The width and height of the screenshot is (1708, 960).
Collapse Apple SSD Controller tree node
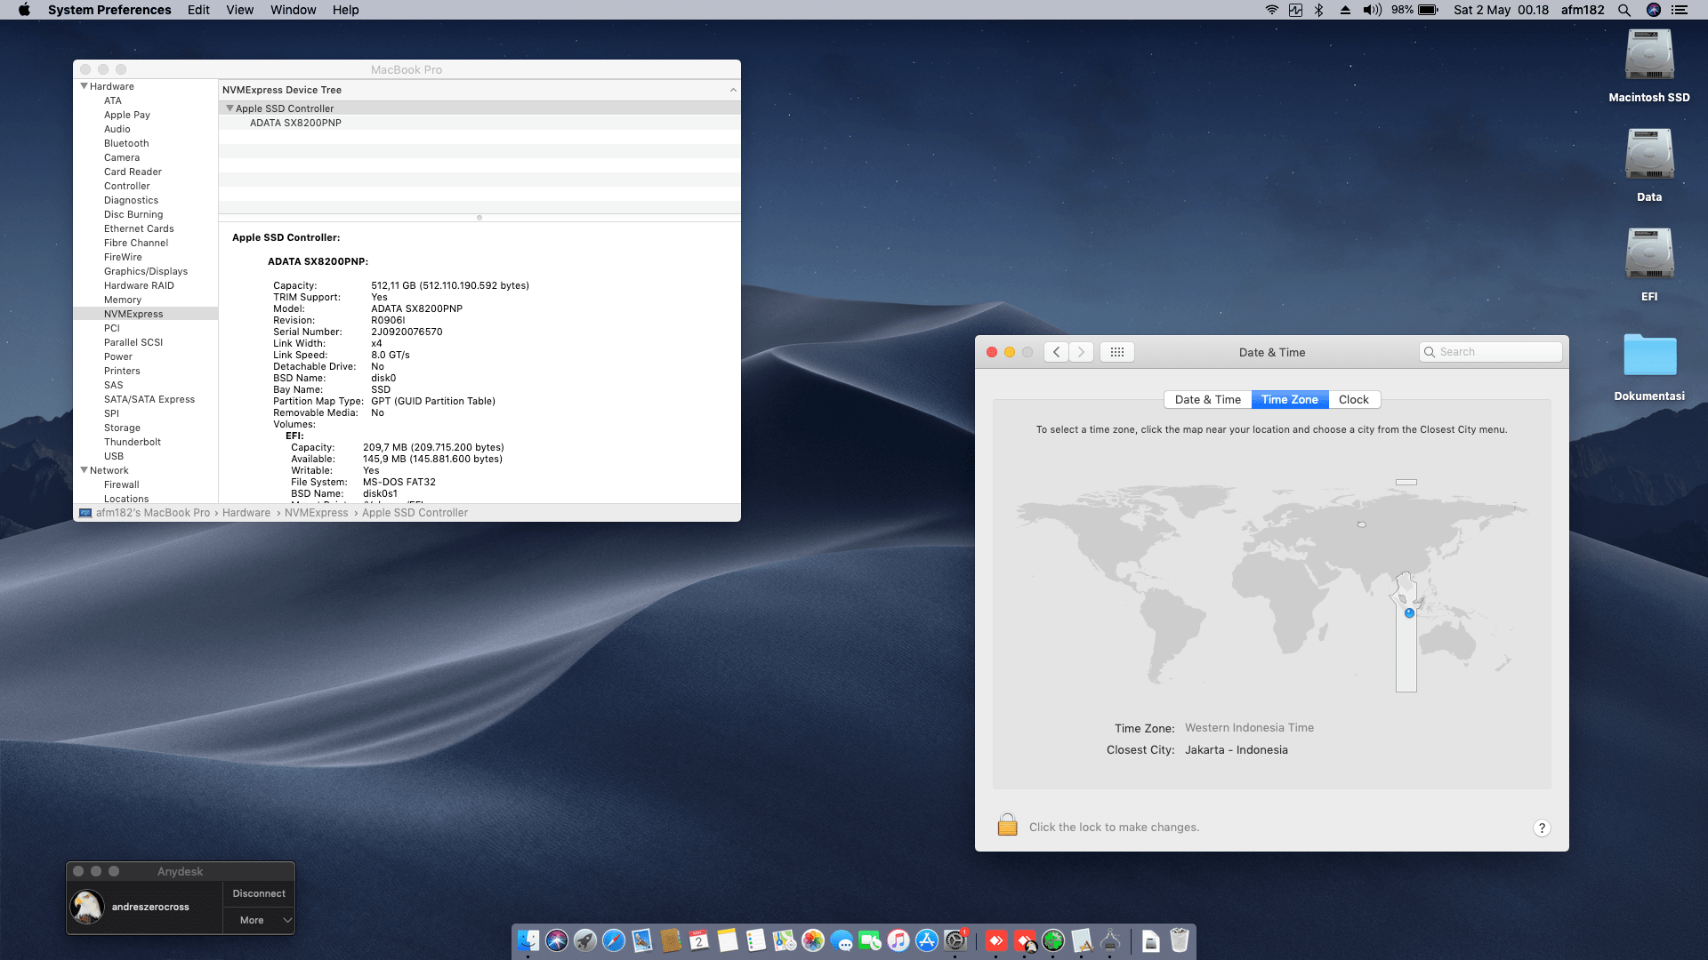tap(230, 108)
